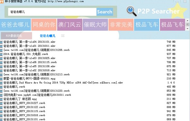Click the blue Search button
The image size is (190, 121).
click(105, 12)
